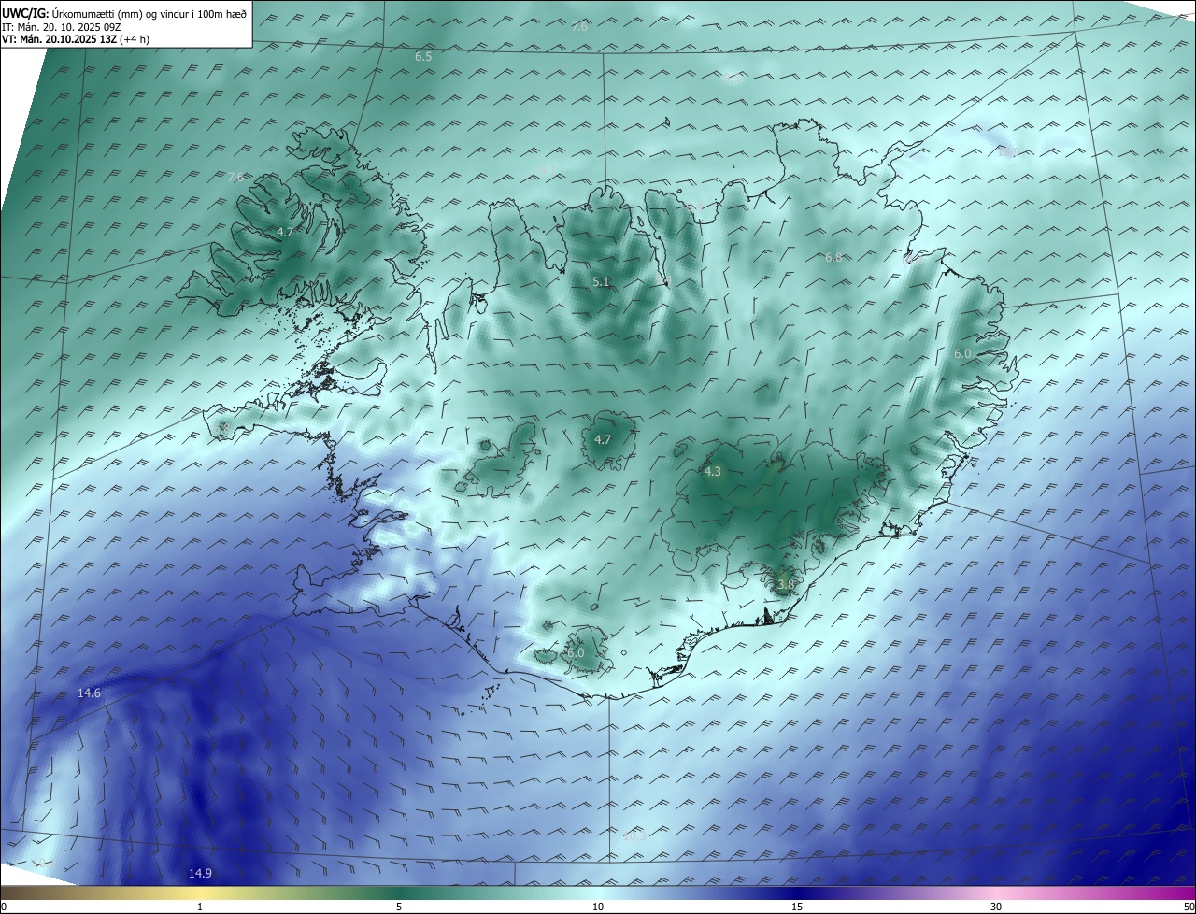Click the 5.1 value label in the north
Screen dimensions: 1196x914
[x=601, y=281]
